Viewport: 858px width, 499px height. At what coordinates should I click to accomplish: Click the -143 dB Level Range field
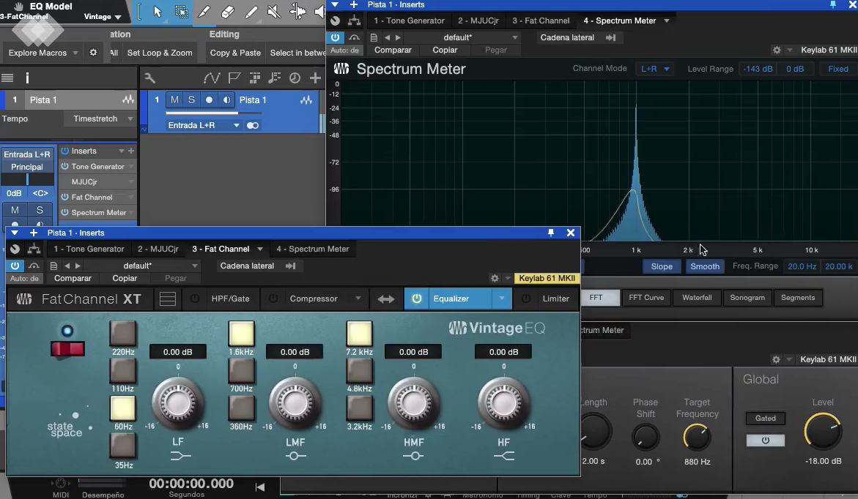click(758, 69)
